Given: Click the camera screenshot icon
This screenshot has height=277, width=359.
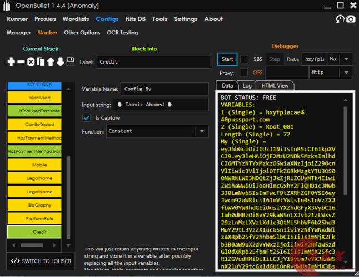Looking at the screenshot, I should coord(351,19).
